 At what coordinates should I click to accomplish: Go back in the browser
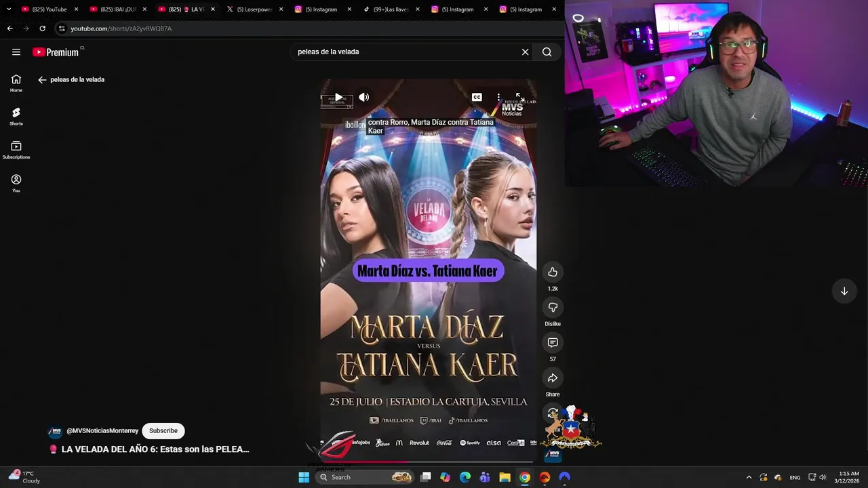point(9,28)
